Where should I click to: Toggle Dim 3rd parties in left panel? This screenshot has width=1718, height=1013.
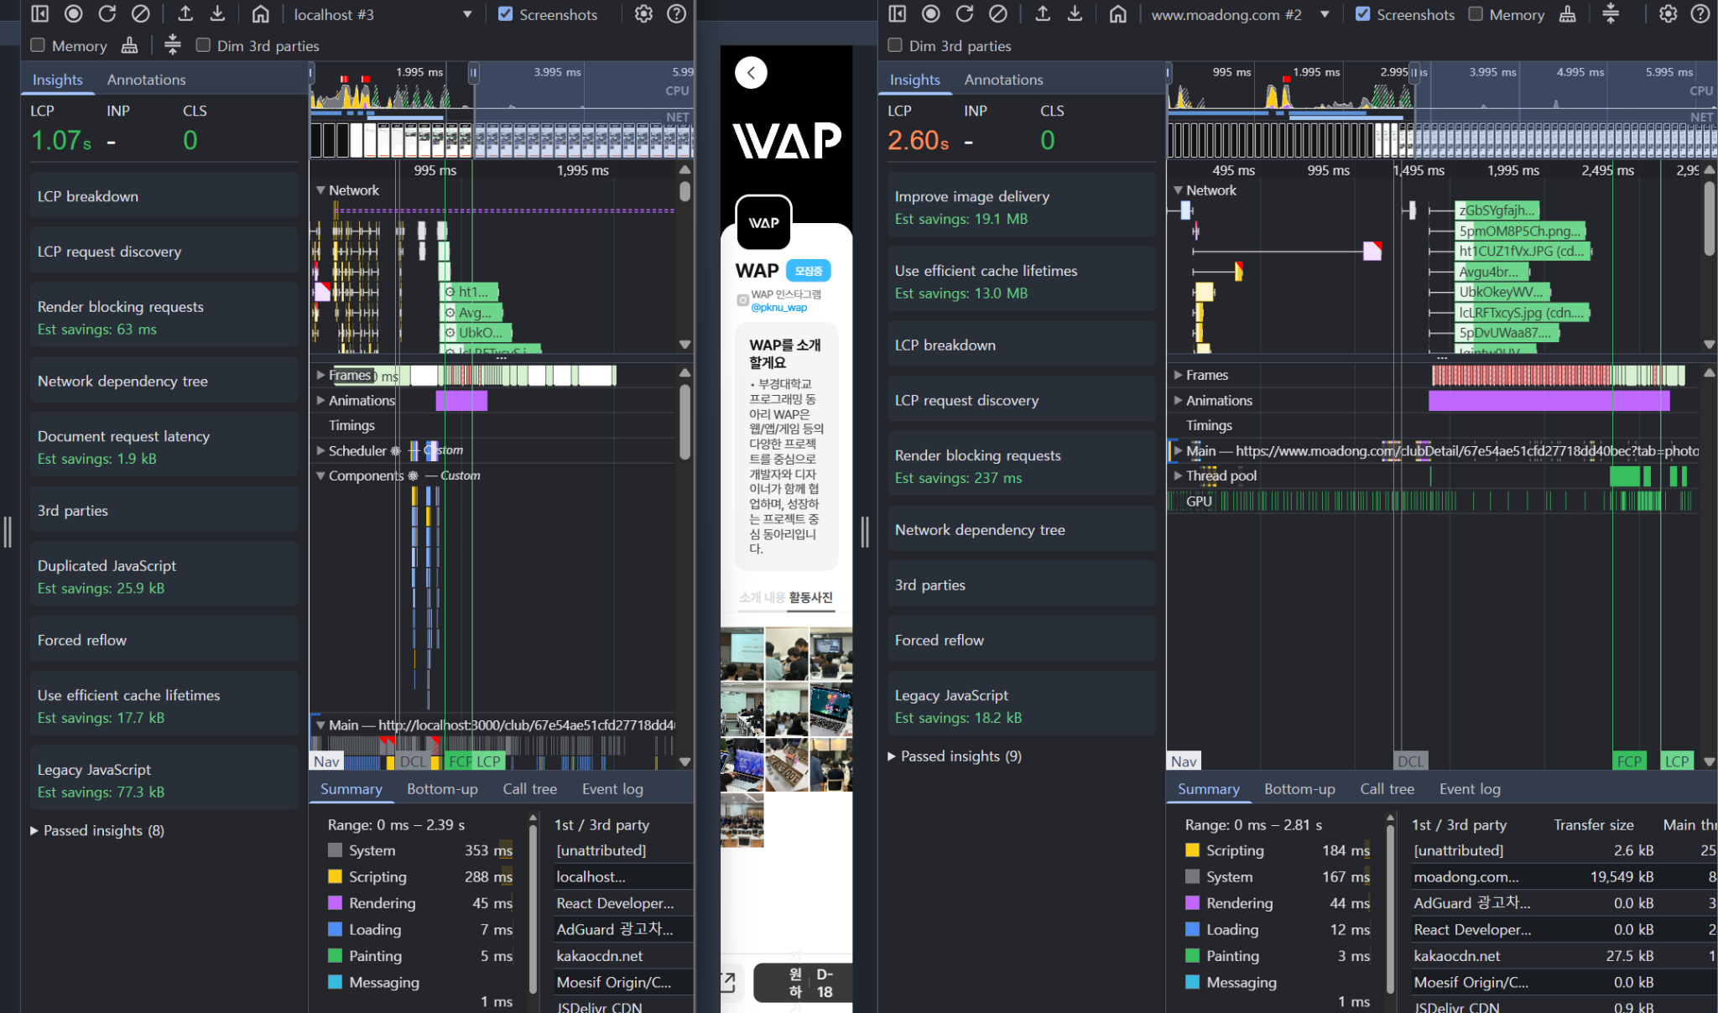(x=203, y=45)
